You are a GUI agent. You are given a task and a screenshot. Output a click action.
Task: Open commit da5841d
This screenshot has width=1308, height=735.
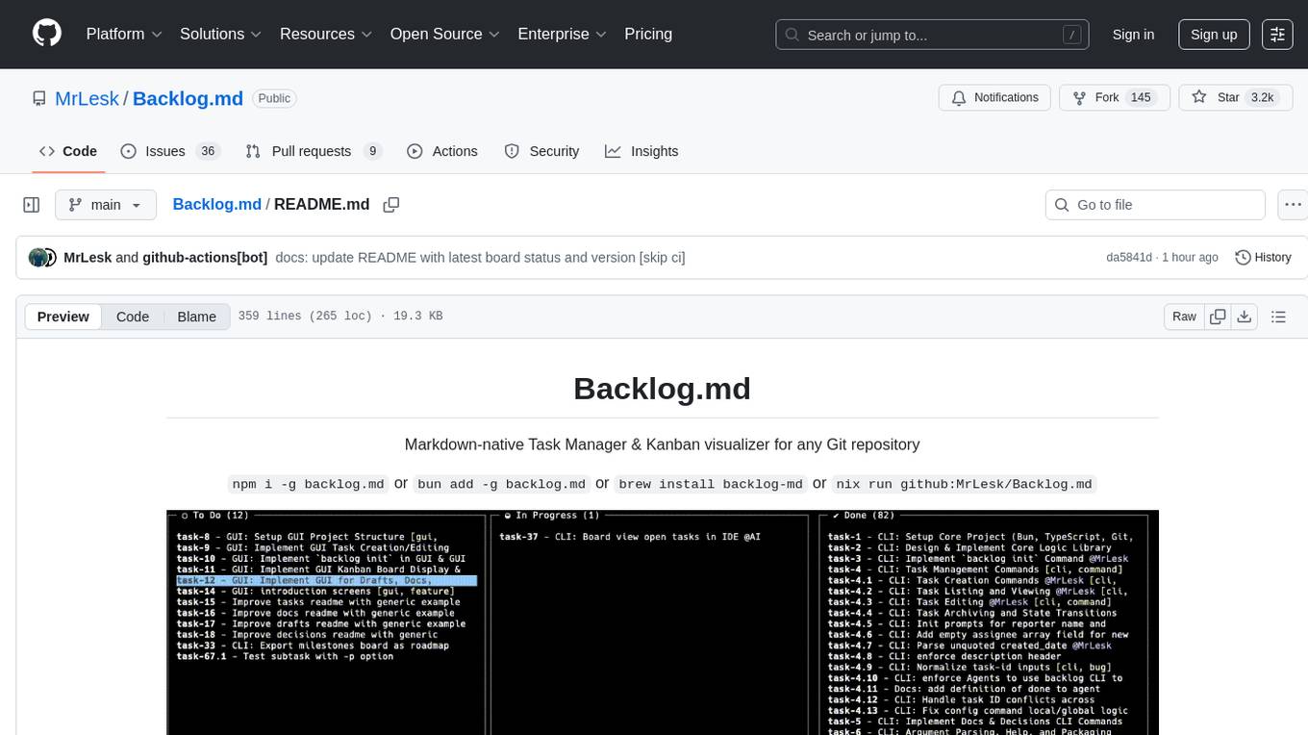[1129, 258]
